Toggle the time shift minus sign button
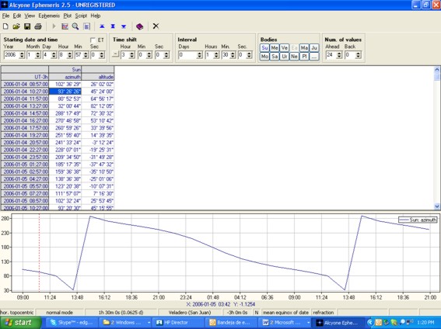Image resolution: width=441 pixels, height=329 pixels. pos(115,54)
